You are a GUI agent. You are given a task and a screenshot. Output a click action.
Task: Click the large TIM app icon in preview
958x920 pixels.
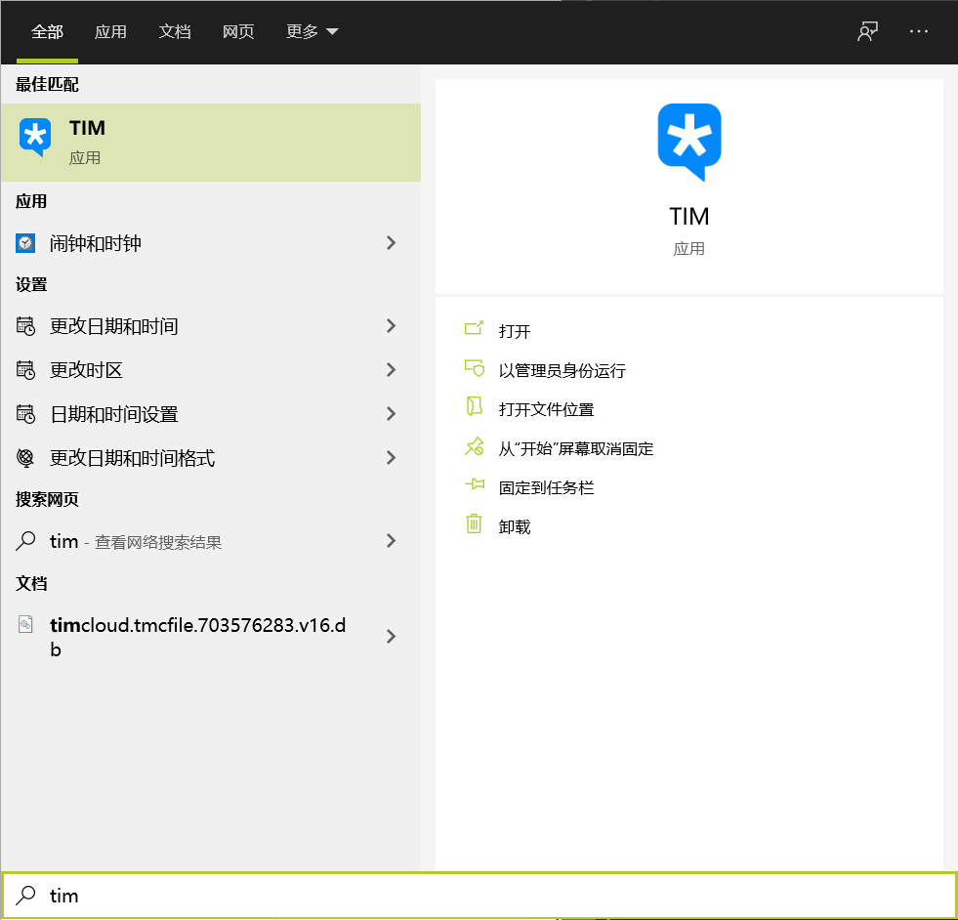point(689,142)
